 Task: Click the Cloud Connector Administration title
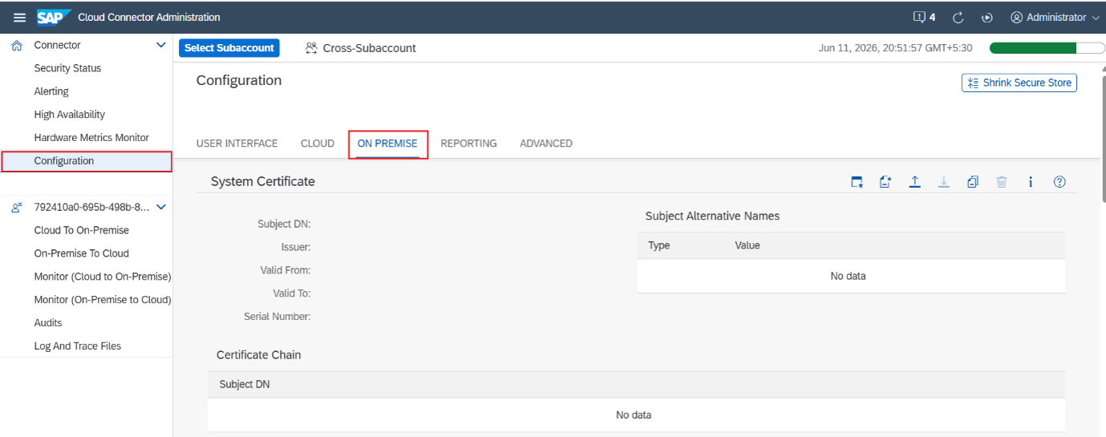(x=149, y=17)
